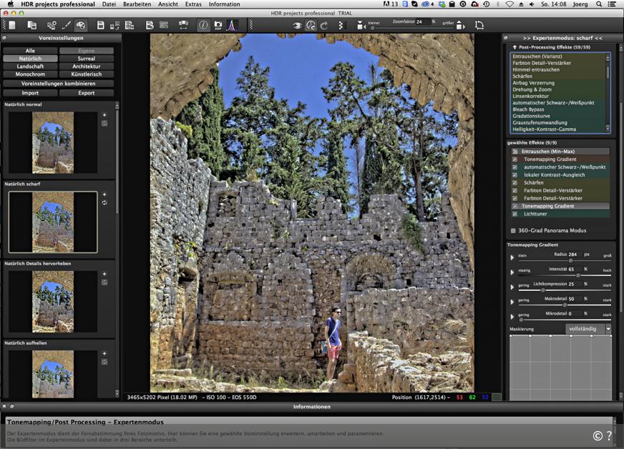Select the brush retouch tool icon
The height and width of the screenshot is (449, 624).
click(67, 26)
